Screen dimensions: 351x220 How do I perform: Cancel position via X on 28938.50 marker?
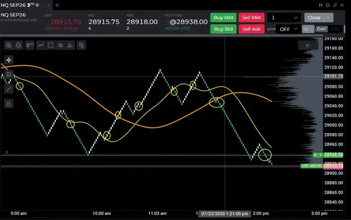[315, 155]
